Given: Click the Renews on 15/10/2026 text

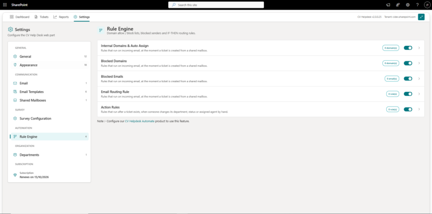Looking at the screenshot, I should coord(34,177).
